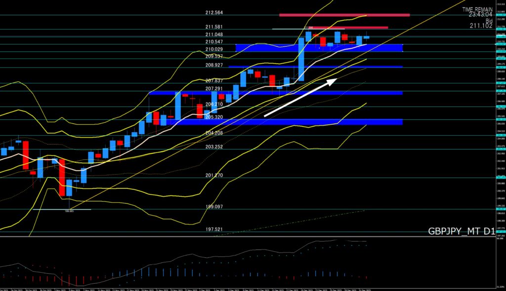
Task: Click the date axis at chart bottom
Action: click(x=247, y=288)
